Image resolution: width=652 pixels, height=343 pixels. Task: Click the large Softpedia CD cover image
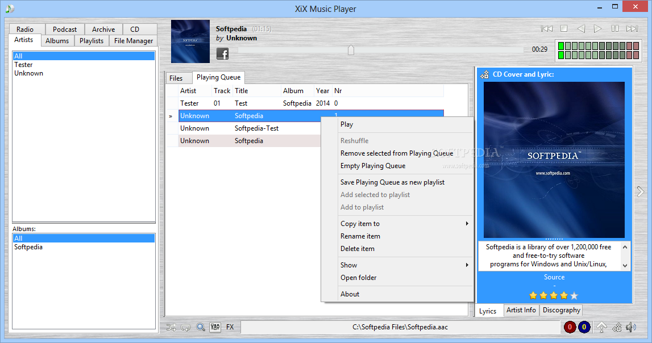tap(554, 160)
